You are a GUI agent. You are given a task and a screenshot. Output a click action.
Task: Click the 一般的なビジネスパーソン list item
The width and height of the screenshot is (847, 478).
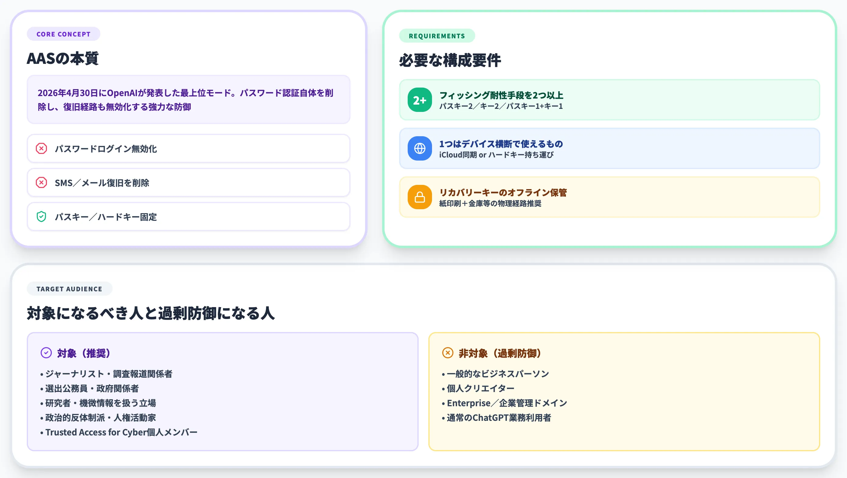tap(496, 374)
